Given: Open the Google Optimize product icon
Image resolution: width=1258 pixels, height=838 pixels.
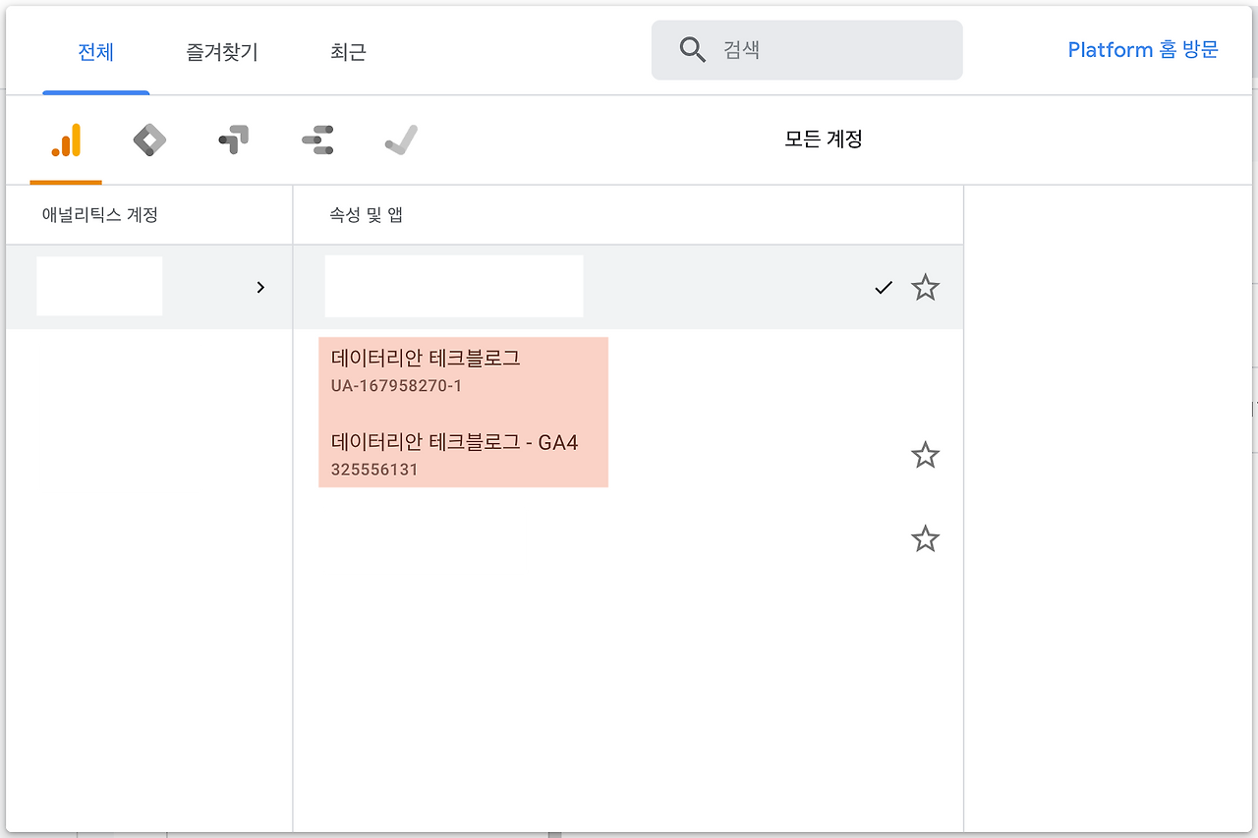Looking at the screenshot, I should (234, 140).
